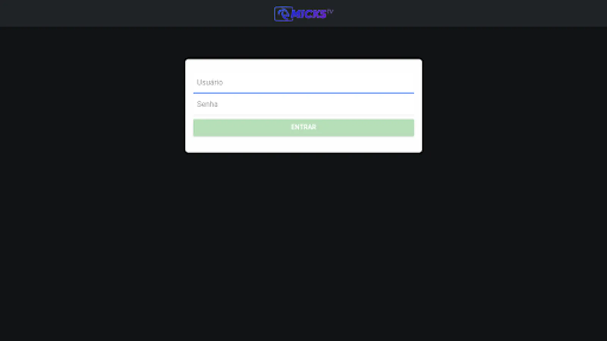Click the ENTRAR label text
The width and height of the screenshot is (607, 341).
click(x=303, y=127)
